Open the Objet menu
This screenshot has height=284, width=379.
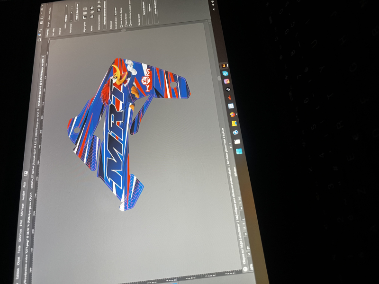pos(18,260)
